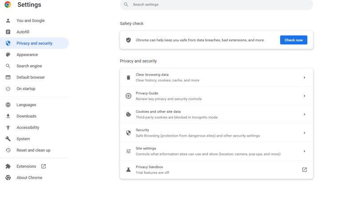This screenshot has height=197, width=341.
Task: Click the compass icon beside Privacy Guide
Action: tap(128, 96)
